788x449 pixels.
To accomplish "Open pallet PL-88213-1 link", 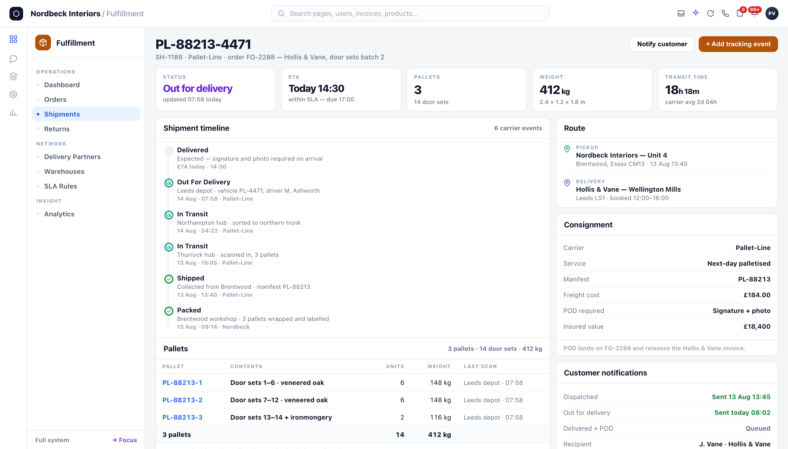I will (x=182, y=383).
